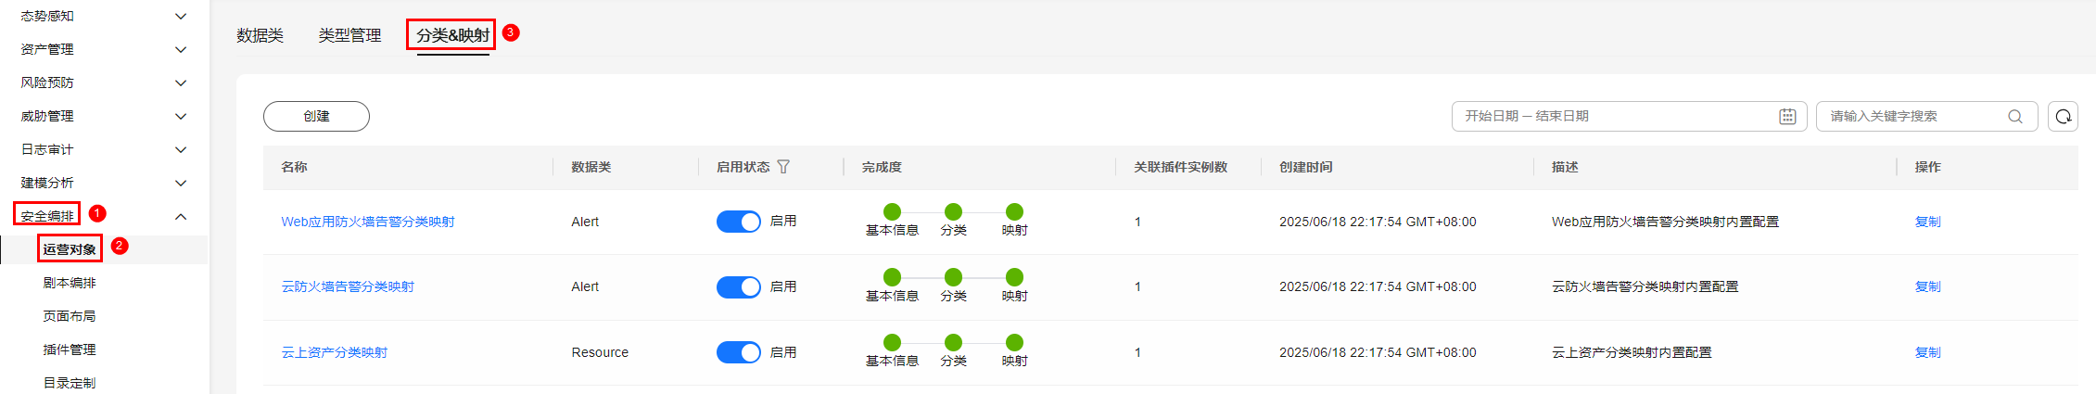This screenshot has width=2096, height=394.
Task: Click the search magnifier icon
Action: click(2015, 116)
